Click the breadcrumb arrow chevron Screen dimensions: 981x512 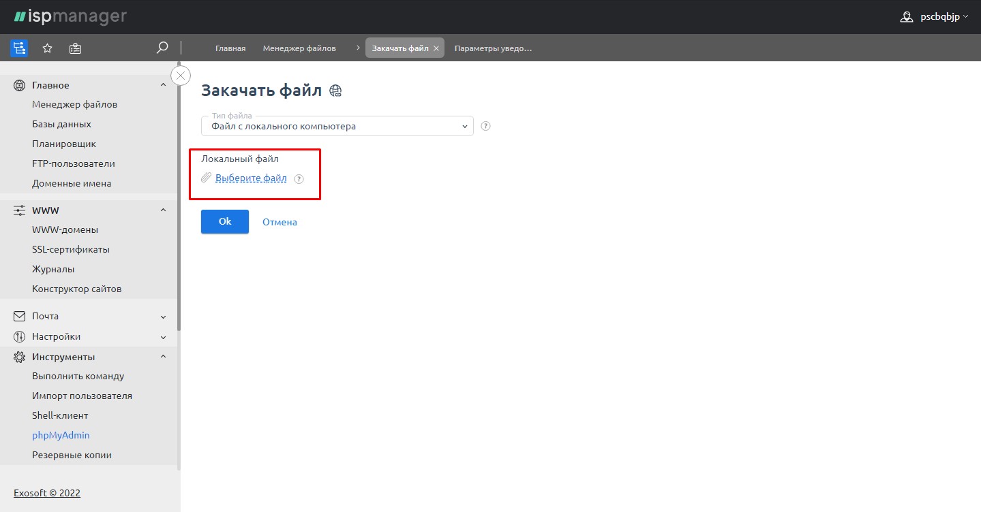point(358,48)
